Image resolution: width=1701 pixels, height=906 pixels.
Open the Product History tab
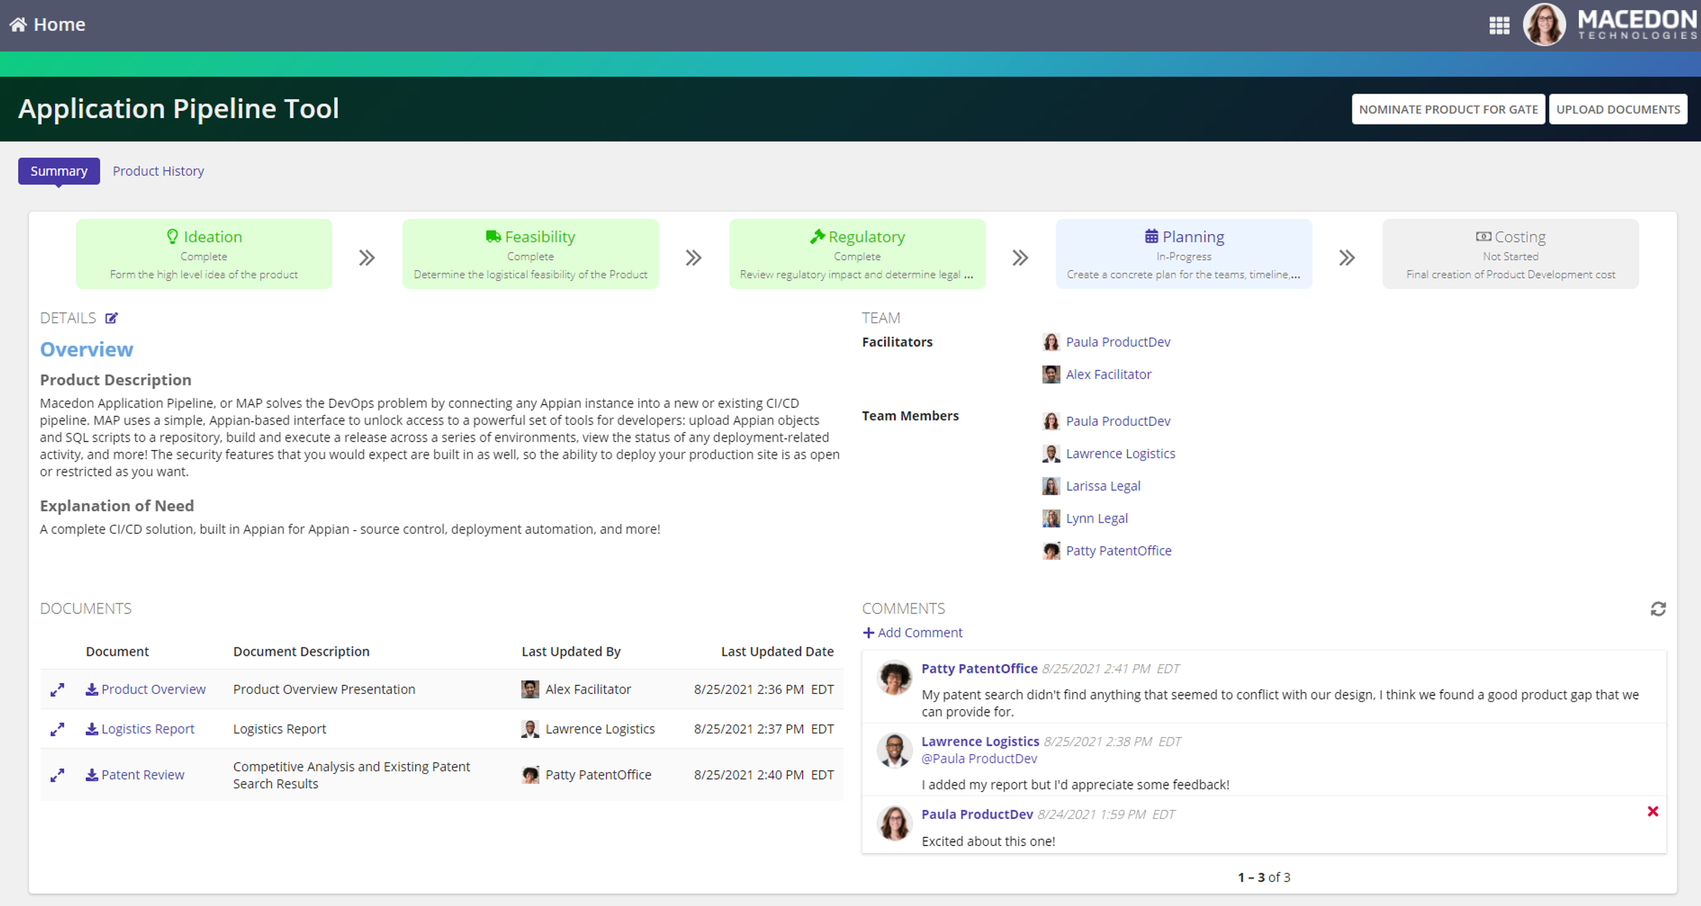coord(158,171)
